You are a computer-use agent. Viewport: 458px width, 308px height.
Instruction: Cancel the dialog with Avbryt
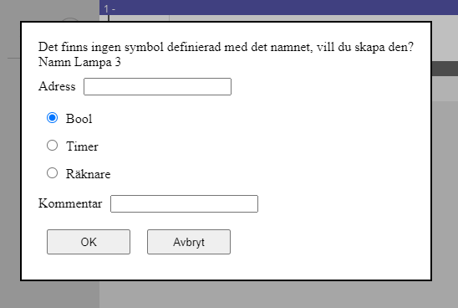[x=189, y=242]
